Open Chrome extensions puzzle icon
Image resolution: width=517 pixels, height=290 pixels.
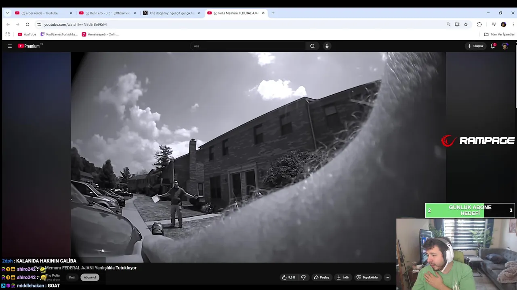pyautogui.click(x=479, y=24)
